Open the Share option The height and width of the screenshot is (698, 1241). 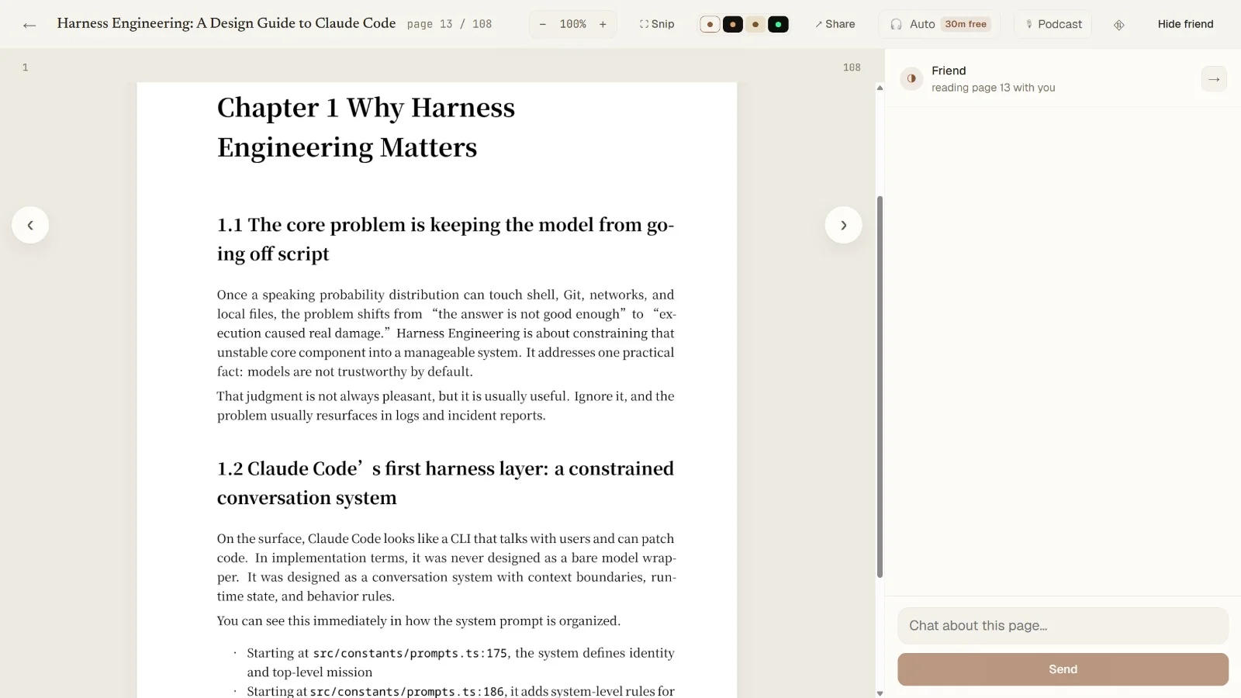[x=835, y=24]
